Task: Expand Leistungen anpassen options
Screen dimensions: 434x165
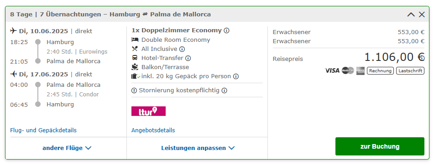Action: click(198, 148)
